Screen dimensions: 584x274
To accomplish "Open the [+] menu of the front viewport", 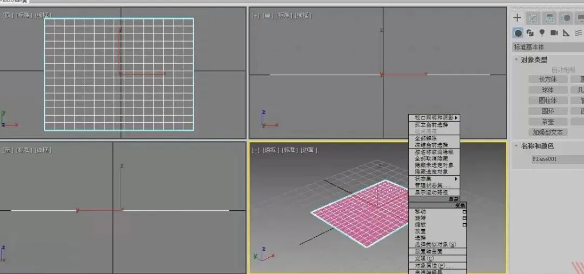I will pyautogui.click(x=255, y=15).
